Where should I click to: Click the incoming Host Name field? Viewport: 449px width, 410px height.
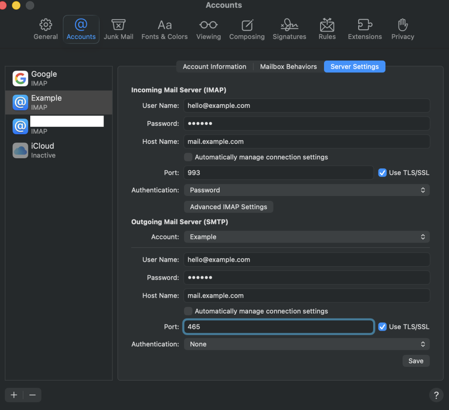[306, 142]
